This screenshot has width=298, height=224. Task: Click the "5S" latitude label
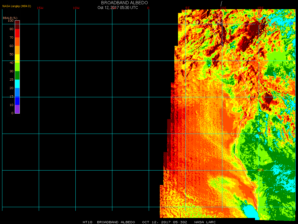(x=261, y=60)
